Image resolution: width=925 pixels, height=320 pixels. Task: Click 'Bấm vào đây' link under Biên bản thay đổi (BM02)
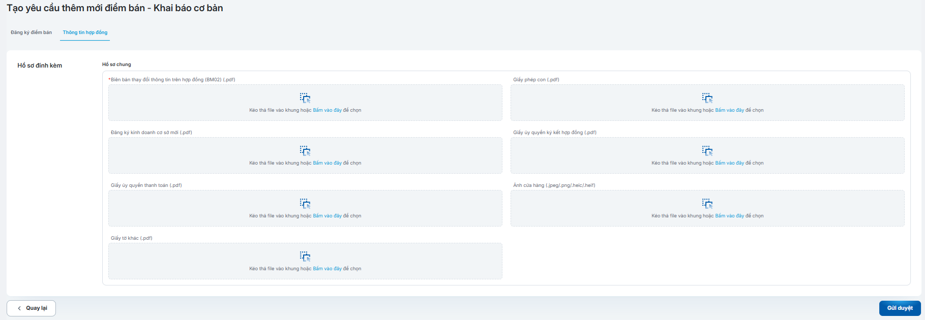[x=327, y=110]
